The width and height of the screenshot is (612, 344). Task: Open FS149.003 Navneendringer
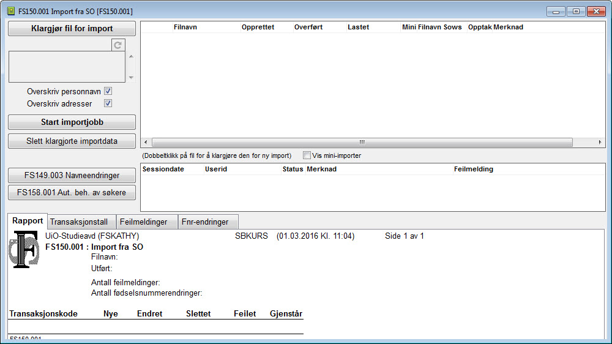pos(72,175)
